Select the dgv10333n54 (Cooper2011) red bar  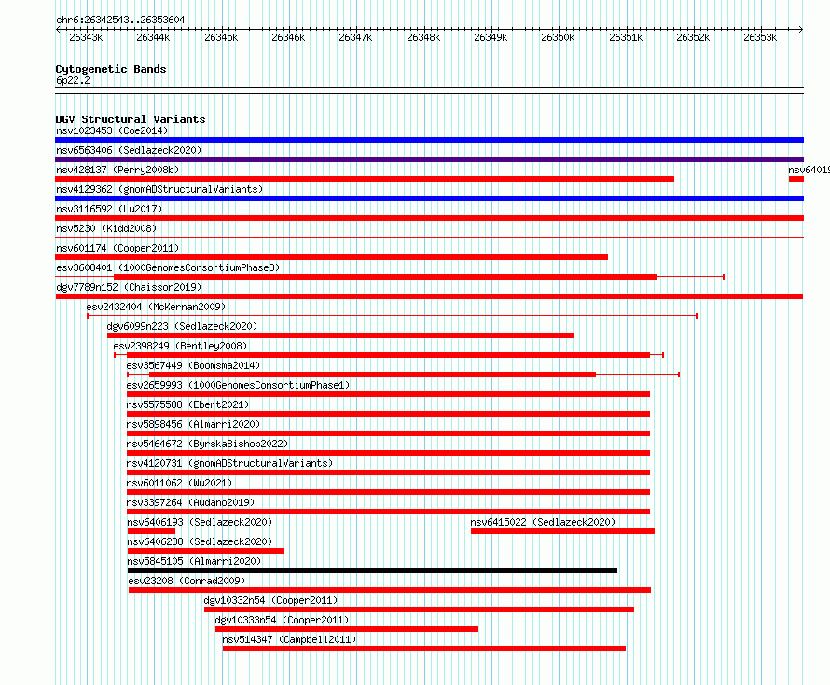coord(347,629)
